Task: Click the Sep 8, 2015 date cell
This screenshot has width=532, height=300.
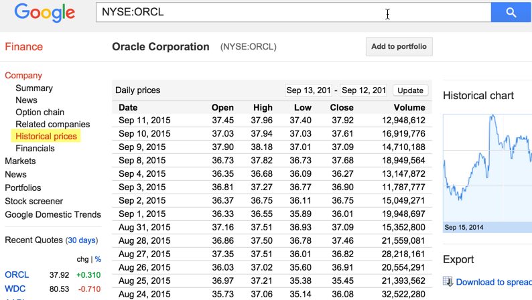Action: [142, 160]
